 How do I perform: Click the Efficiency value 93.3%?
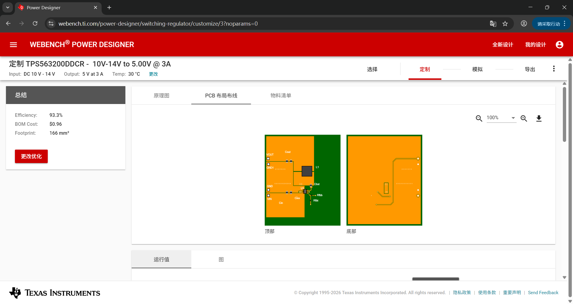(x=56, y=115)
